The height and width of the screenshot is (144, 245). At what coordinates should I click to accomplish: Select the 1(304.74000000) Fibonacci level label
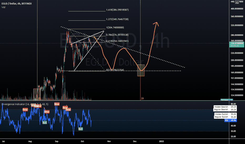coord(115,27)
